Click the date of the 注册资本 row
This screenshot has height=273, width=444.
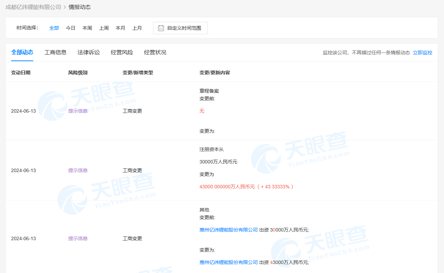24,170
